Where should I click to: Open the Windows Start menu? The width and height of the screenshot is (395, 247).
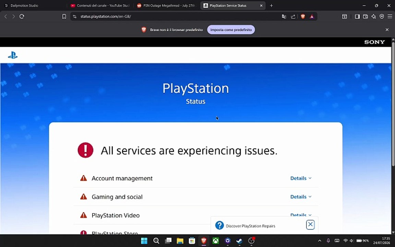point(144,241)
